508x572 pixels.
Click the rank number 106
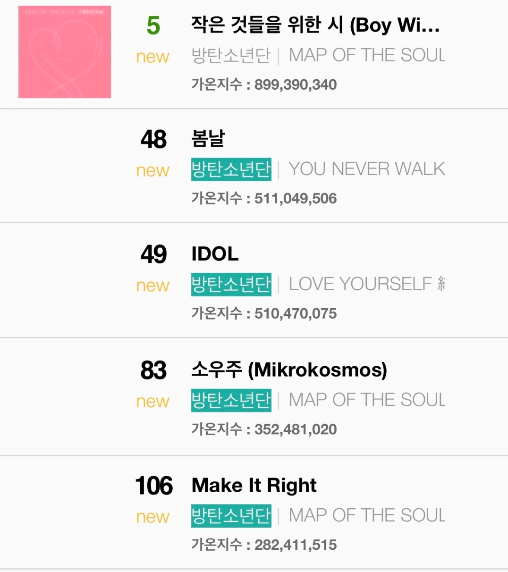coord(154,486)
